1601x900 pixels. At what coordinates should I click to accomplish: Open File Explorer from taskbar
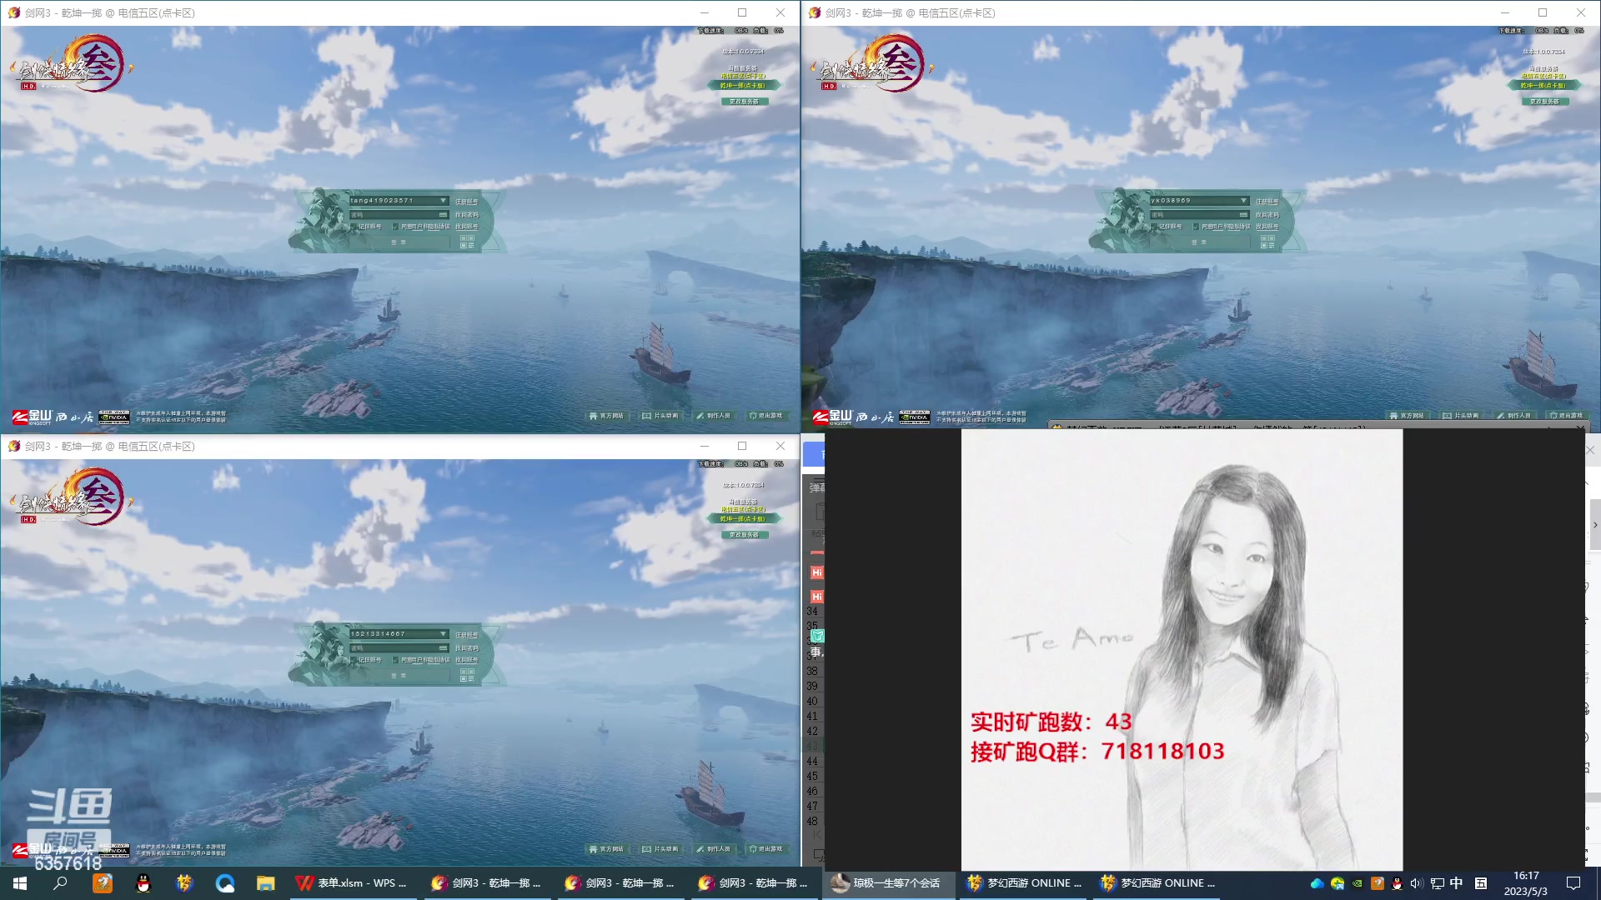[265, 883]
